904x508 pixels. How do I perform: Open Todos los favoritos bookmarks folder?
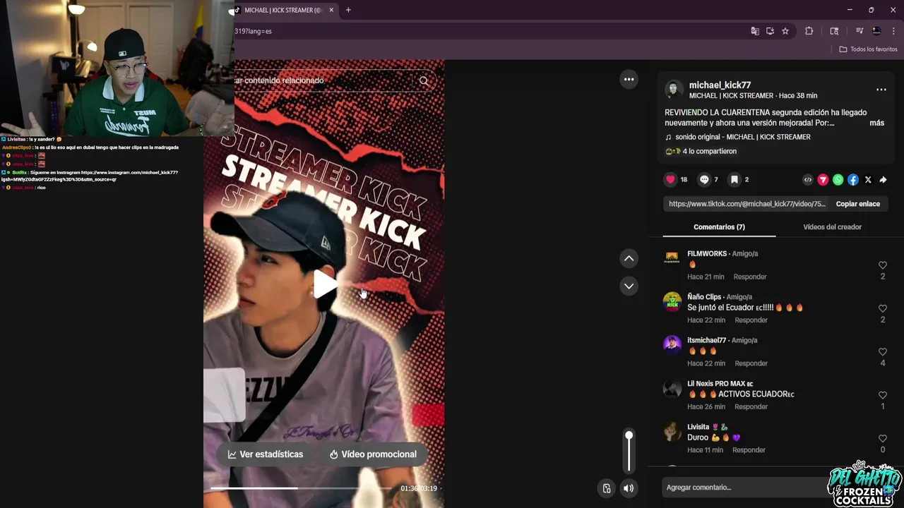click(868, 49)
